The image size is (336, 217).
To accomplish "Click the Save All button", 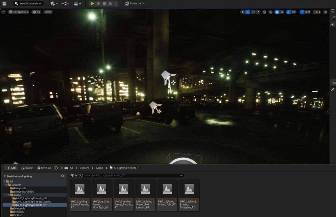I will [x=44, y=168].
